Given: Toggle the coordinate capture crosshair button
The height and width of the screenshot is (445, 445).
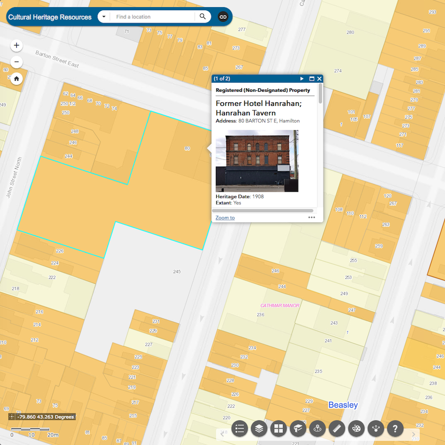Looking at the screenshot, I should tap(12, 417).
